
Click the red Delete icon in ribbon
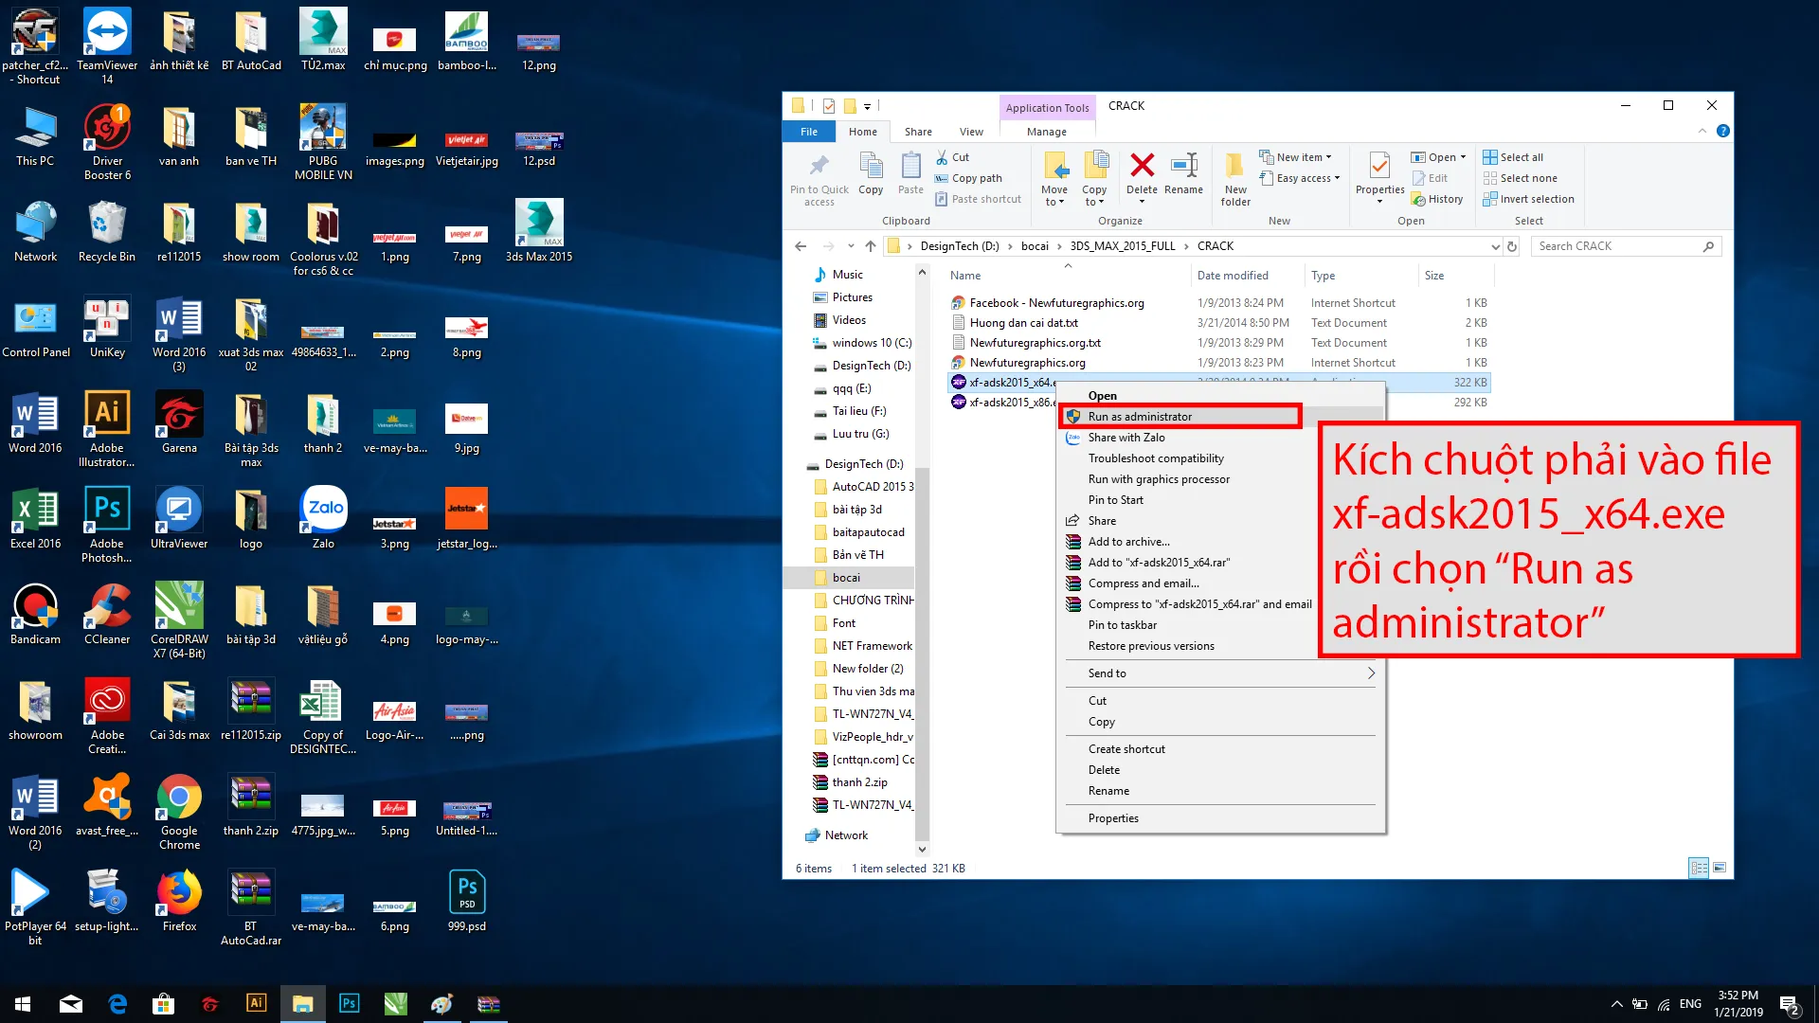pyautogui.click(x=1142, y=167)
